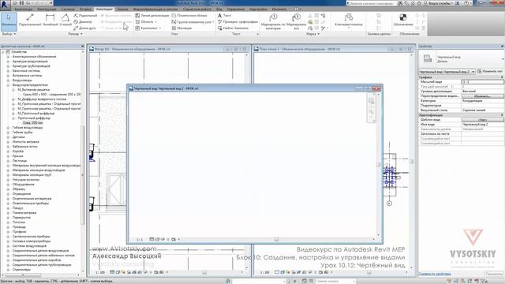The height and width of the screenshot is (284, 505).
Task: Expand the Арматура трубопроводов tree node
Action: pos(8,66)
